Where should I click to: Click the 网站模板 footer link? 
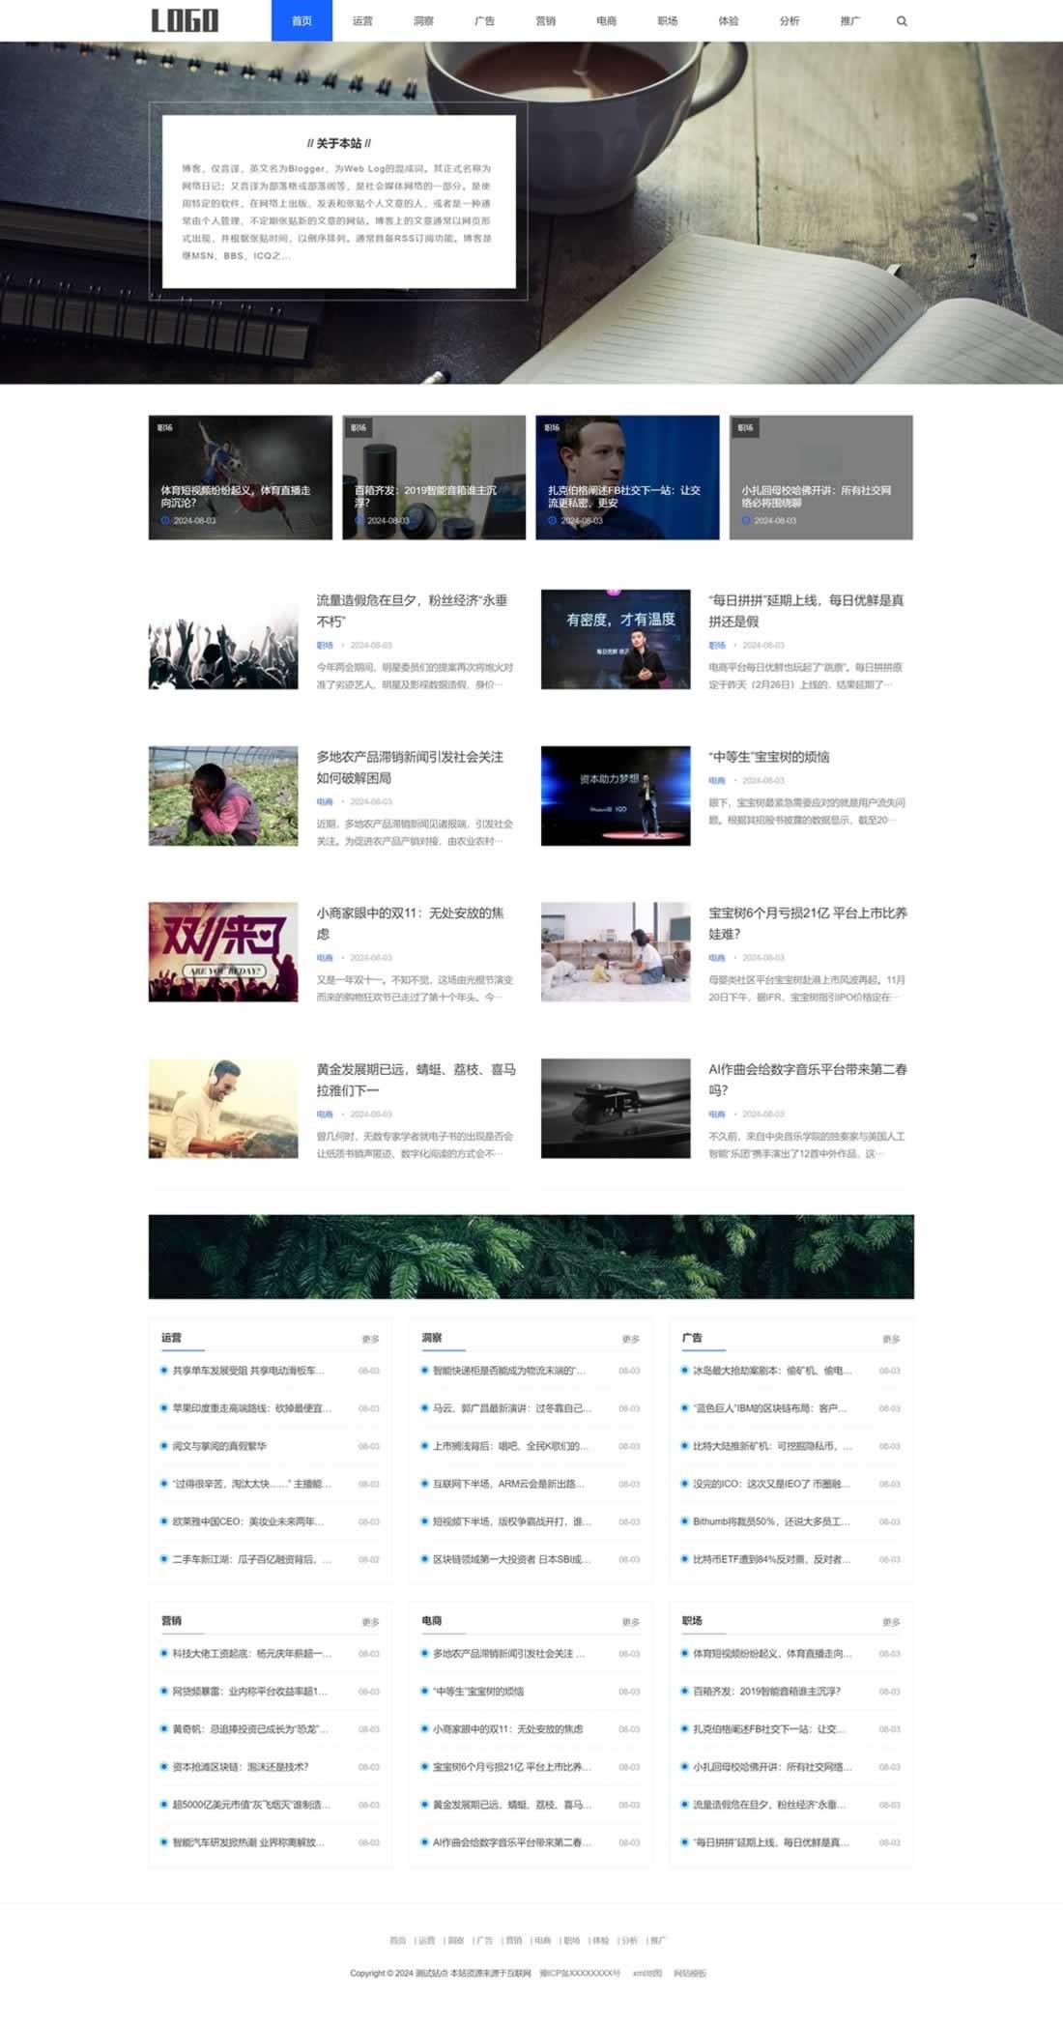point(690,1974)
